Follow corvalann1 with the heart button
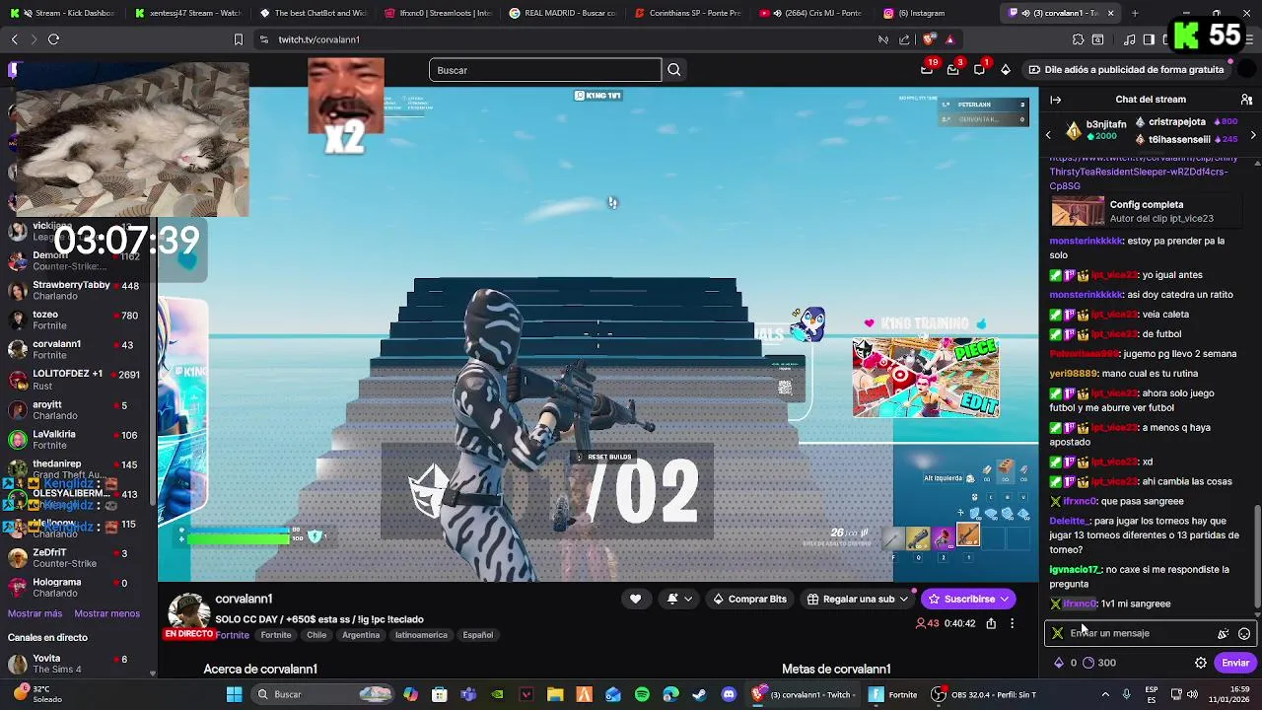 [635, 599]
